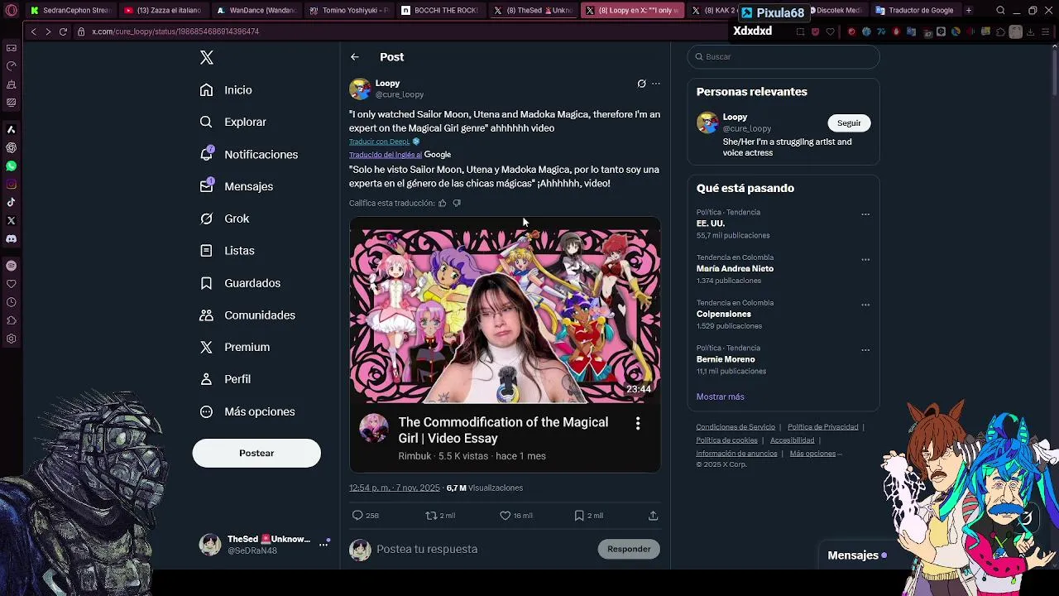1059x596 pixels.
Task: Open Mensajes in left navigation
Action: [x=237, y=186]
